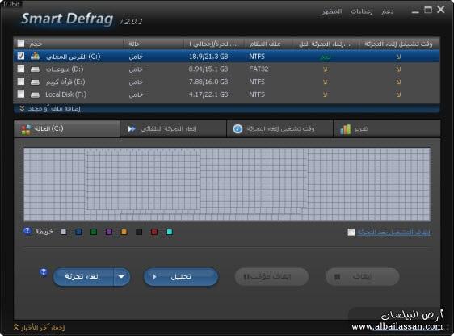Select the 8.94/15.1 GB size cell
The width and height of the screenshot is (454, 336).
208,69
